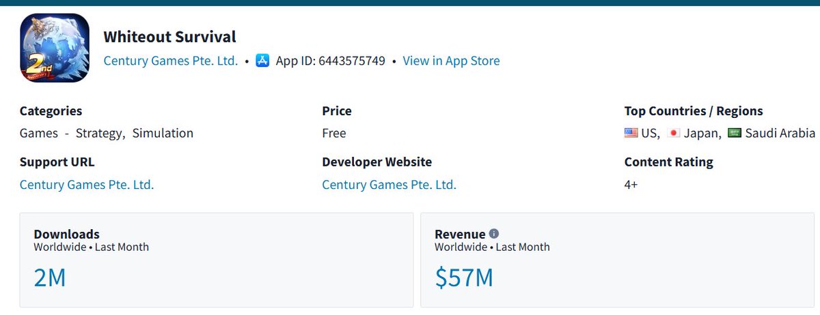Click the $57M revenue figure
820x315 pixels.
pyautogui.click(x=464, y=277)
